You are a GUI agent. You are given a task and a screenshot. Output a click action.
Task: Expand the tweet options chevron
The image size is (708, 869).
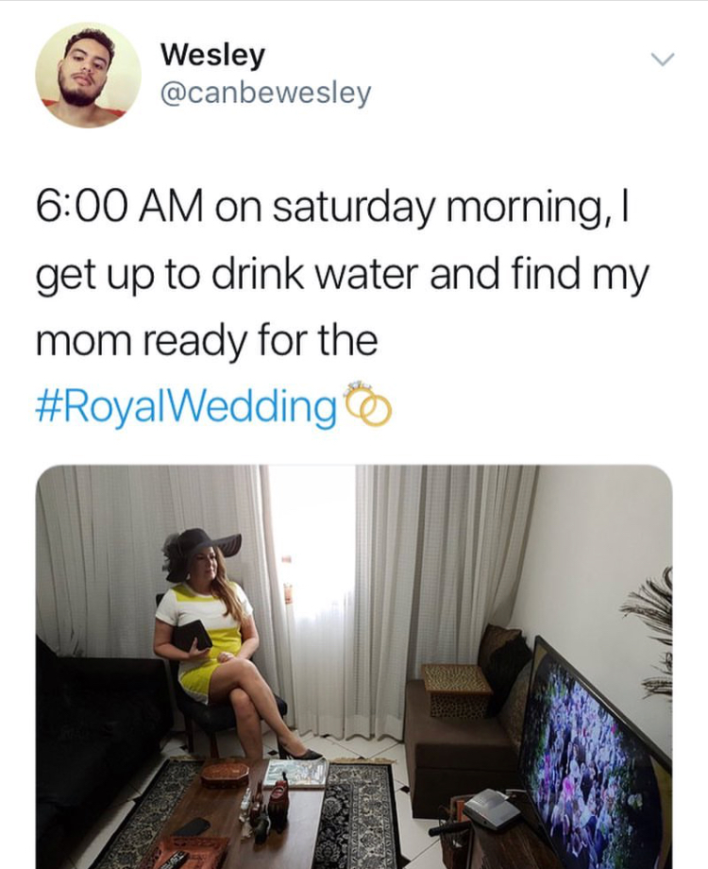click(662, 59)
